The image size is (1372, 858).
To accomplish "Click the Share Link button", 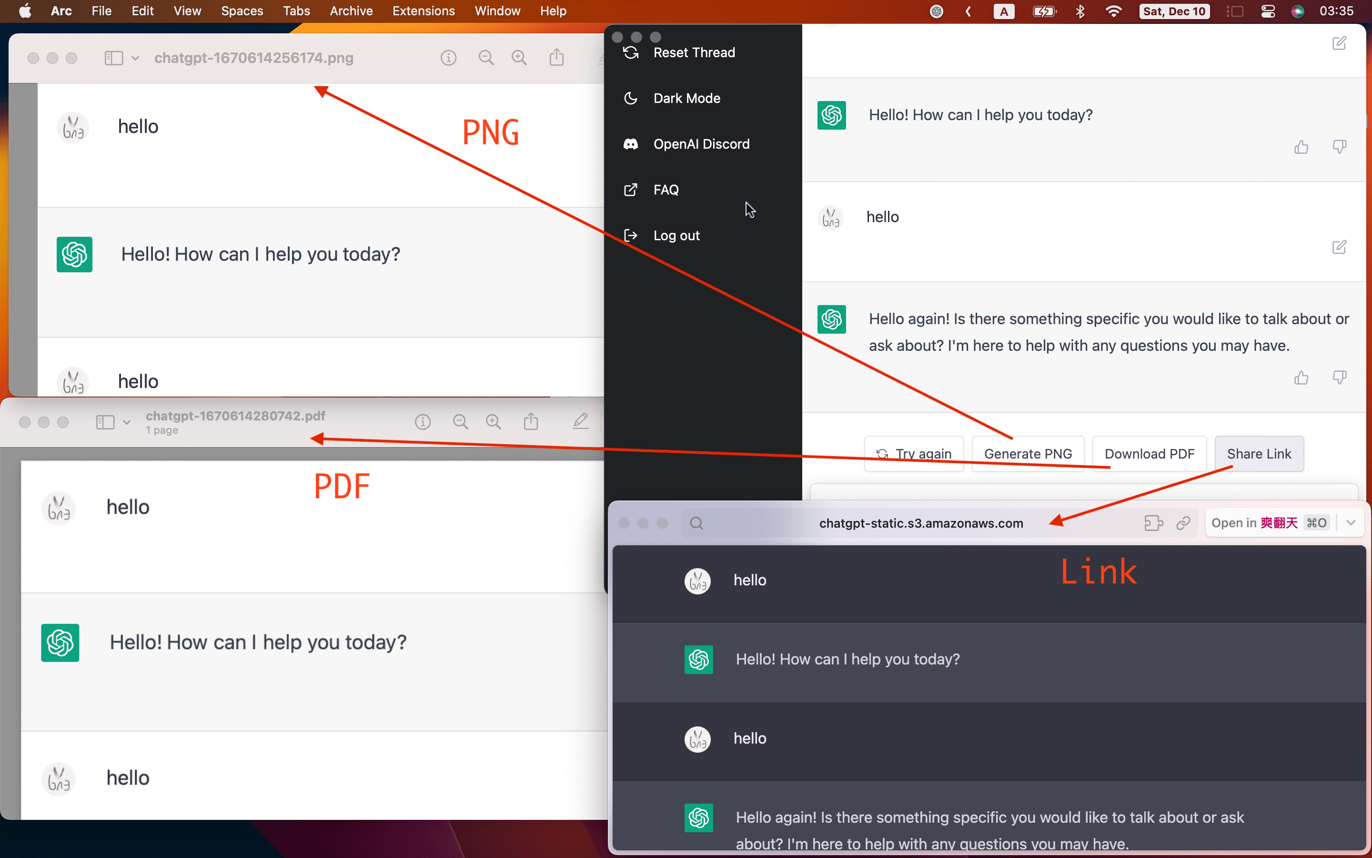I will pyautogui.click(x=1259, y=454).
